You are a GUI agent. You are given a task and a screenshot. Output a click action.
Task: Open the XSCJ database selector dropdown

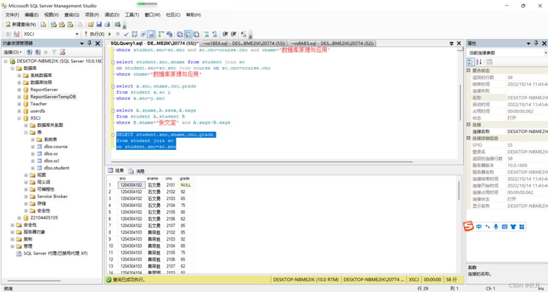point(76,34)
